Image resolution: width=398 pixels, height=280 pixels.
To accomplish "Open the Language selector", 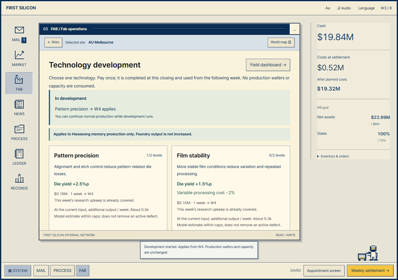I will [x=366, y=8].
